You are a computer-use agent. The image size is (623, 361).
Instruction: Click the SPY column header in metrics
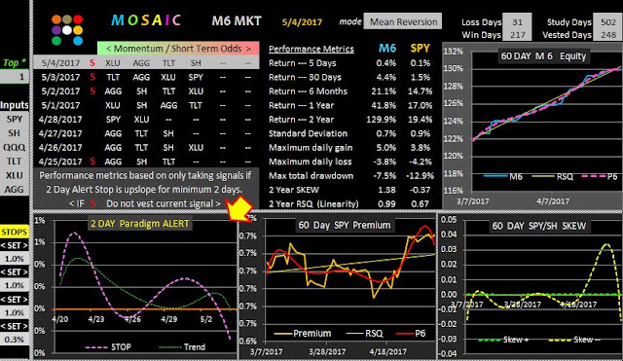(420, 49)
